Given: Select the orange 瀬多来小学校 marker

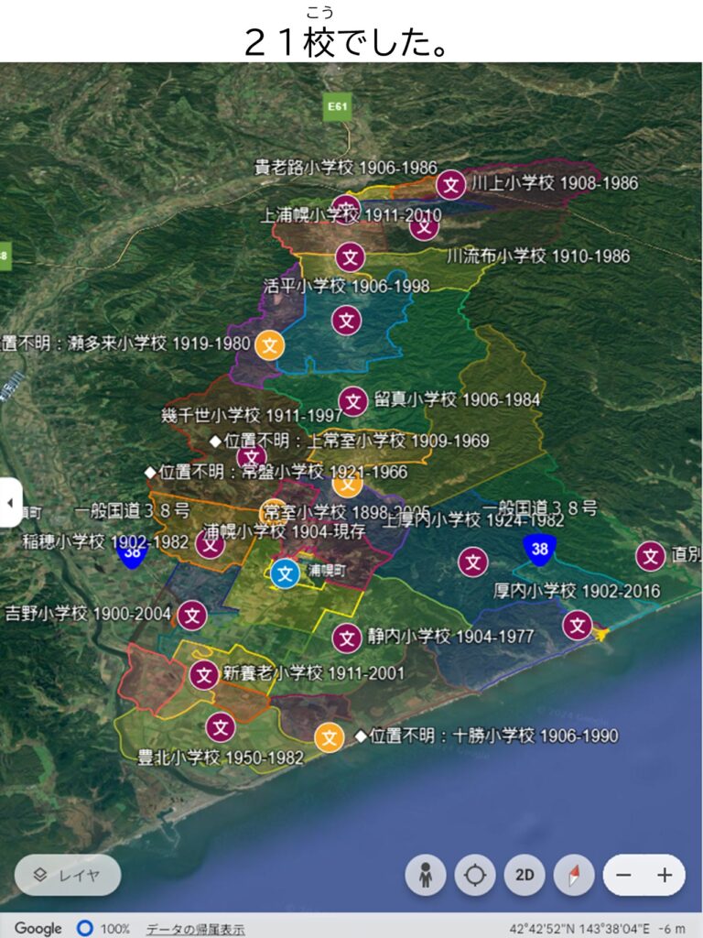Looking at the screenshot, I should (x=269, y=344).
